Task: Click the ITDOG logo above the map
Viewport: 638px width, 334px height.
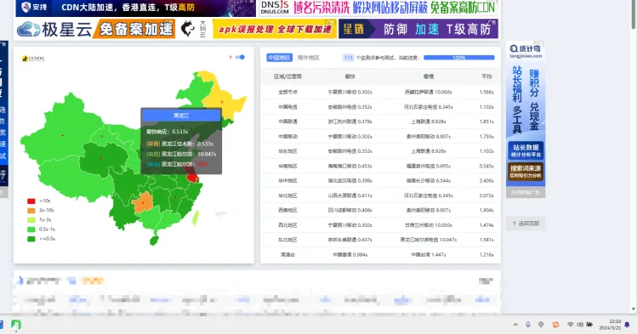Action: coord(33,59)
